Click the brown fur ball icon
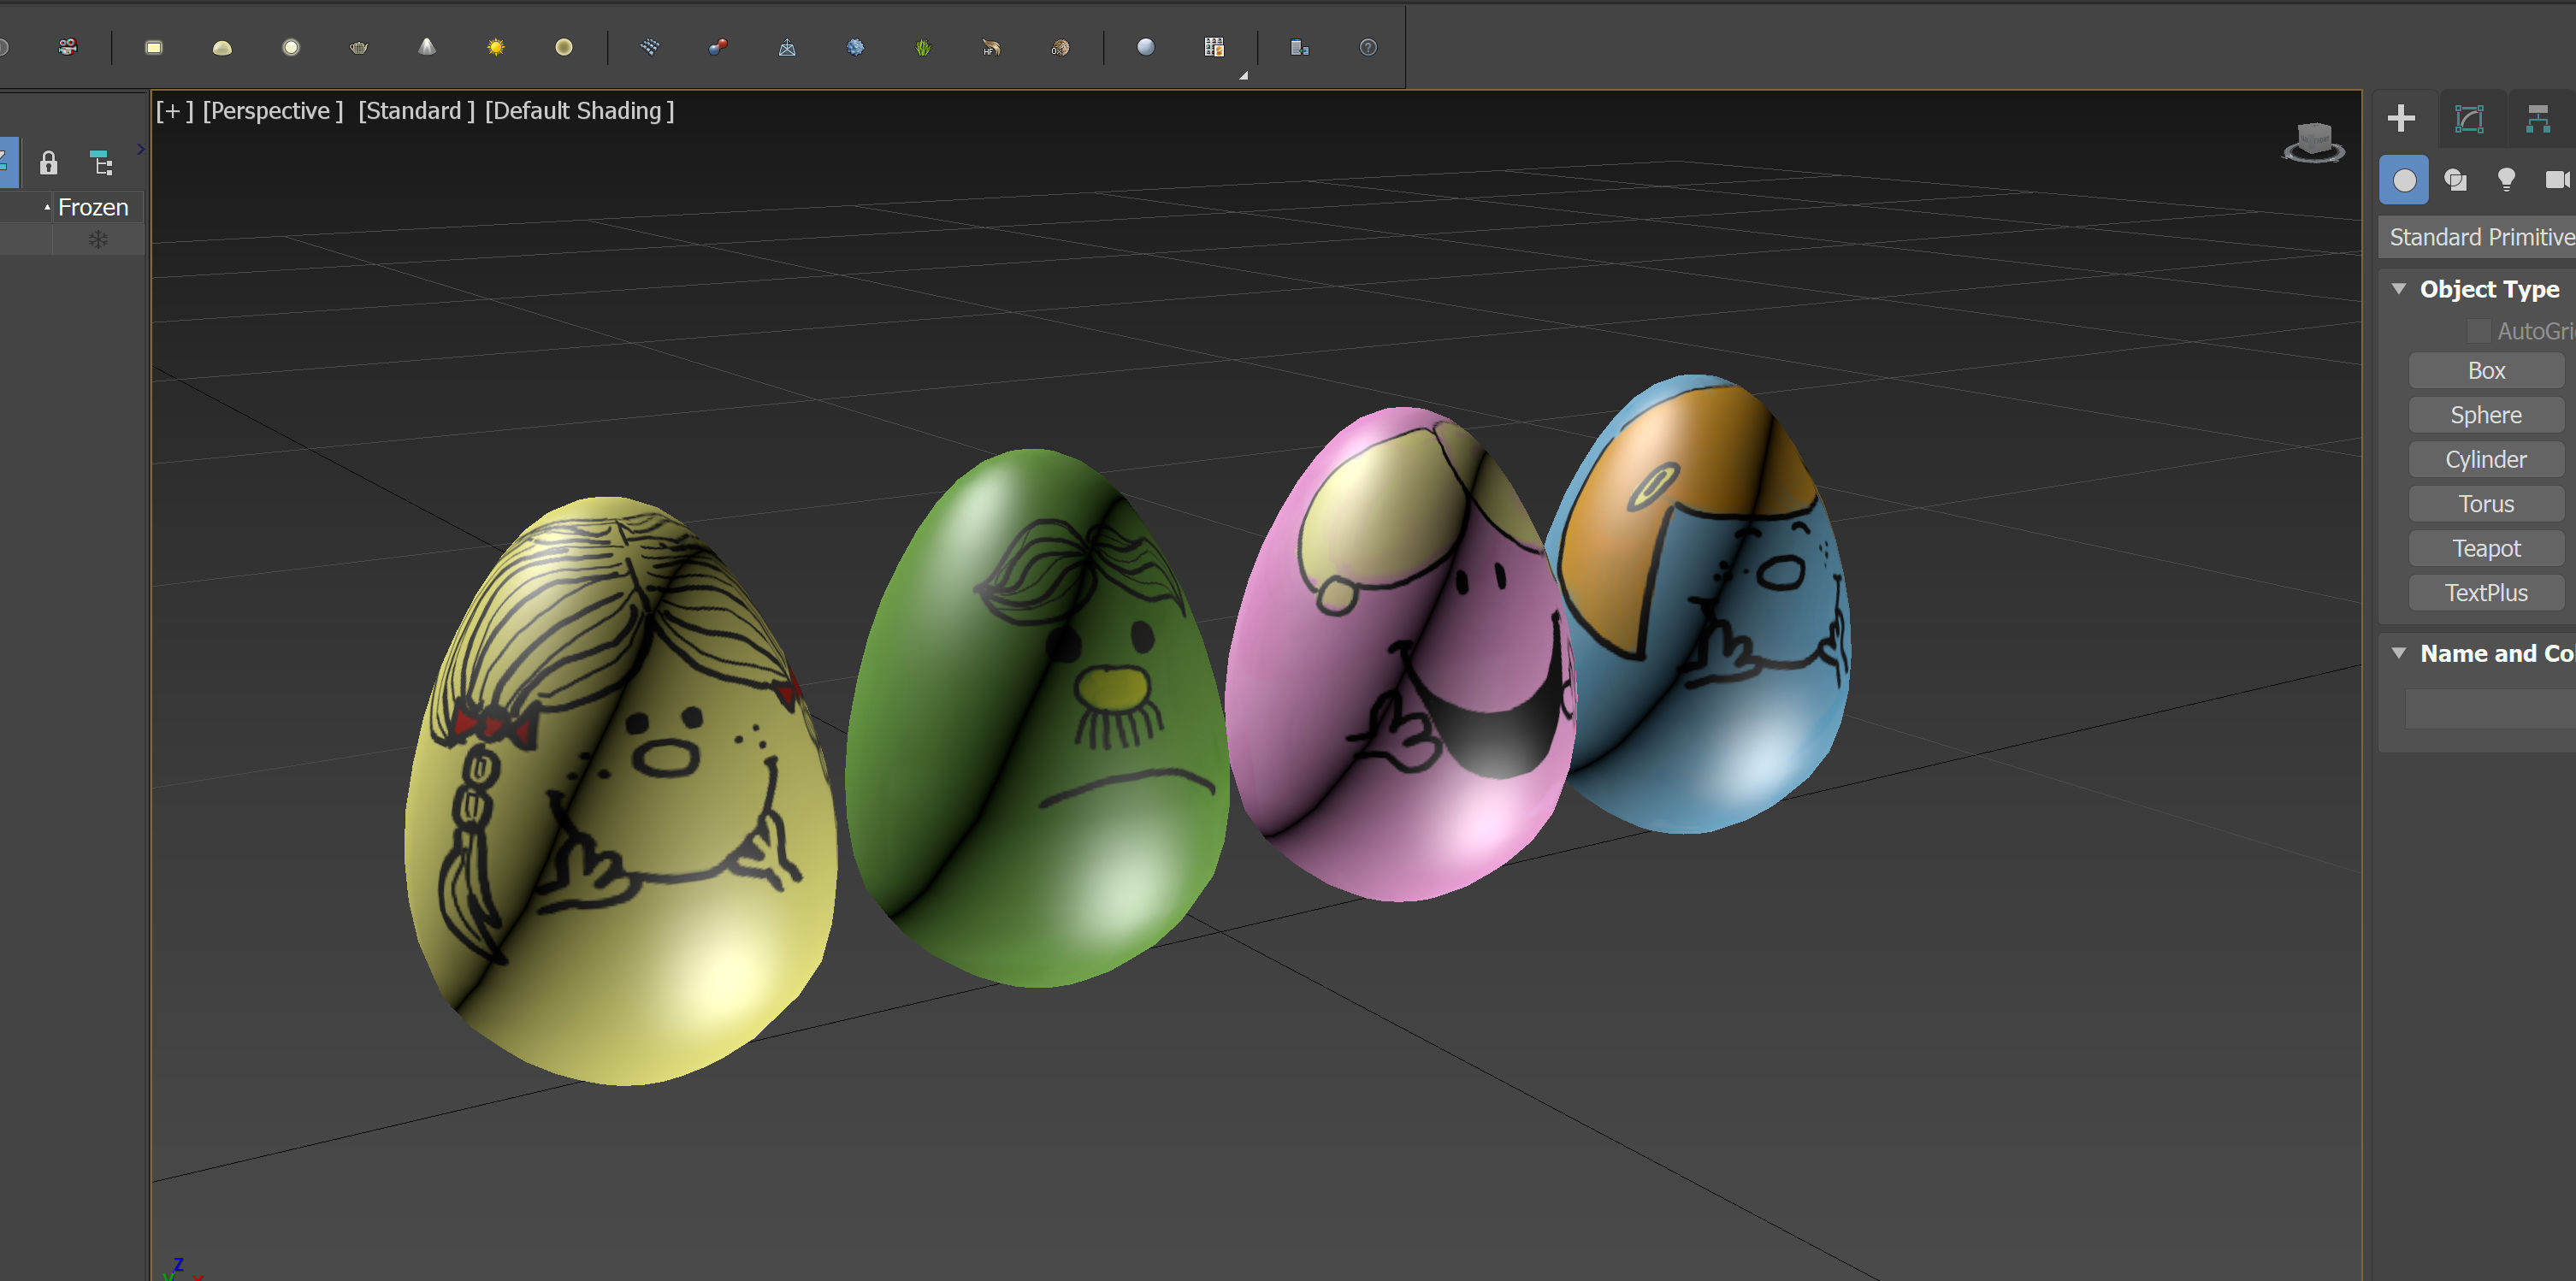 click(1060, 47)
